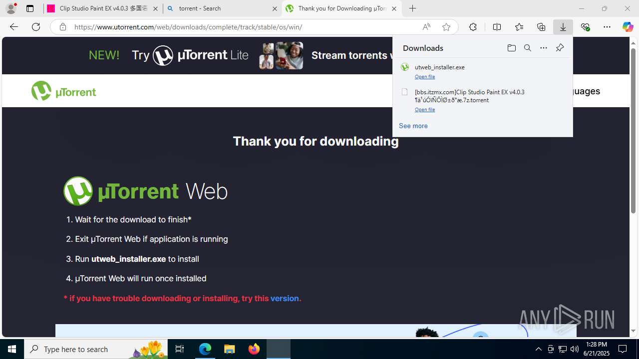Close the Thank you for Downloading tab
Viewport: 639px width, 359px height.
(x=394, y=8)
